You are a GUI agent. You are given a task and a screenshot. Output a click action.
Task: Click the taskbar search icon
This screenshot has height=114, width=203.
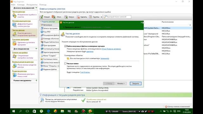(20, 111)
